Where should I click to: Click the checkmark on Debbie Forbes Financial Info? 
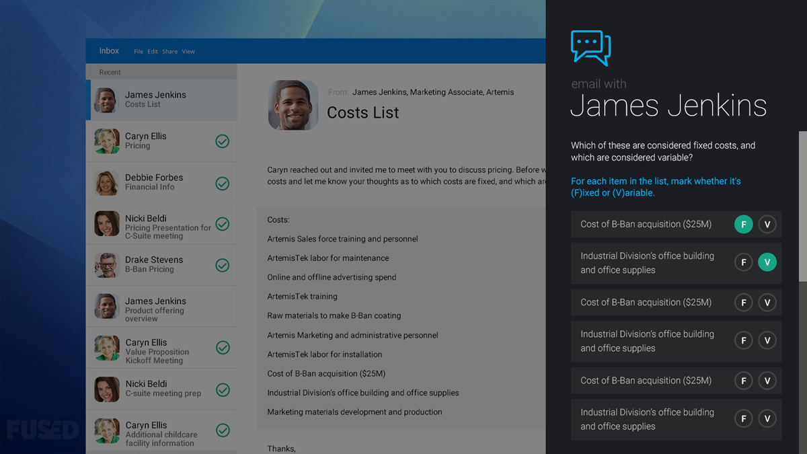tap(222, 183)
